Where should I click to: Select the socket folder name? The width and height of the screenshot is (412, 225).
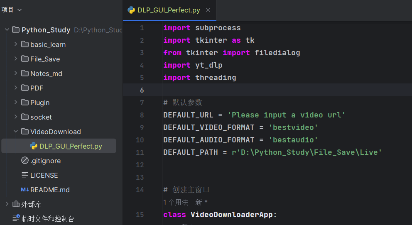coord(41,117)
